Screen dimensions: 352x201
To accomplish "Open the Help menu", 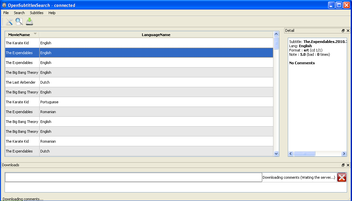I will pyautogui.click(x=52, y=13).
